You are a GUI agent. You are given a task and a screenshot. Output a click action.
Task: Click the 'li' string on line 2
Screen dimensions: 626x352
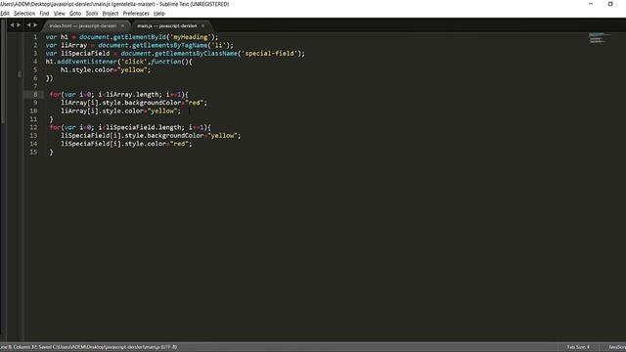[x=218, y=45]
